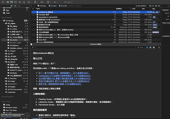Select the Extras sidebar icon
170x119 pixels.
click(19, 6)
